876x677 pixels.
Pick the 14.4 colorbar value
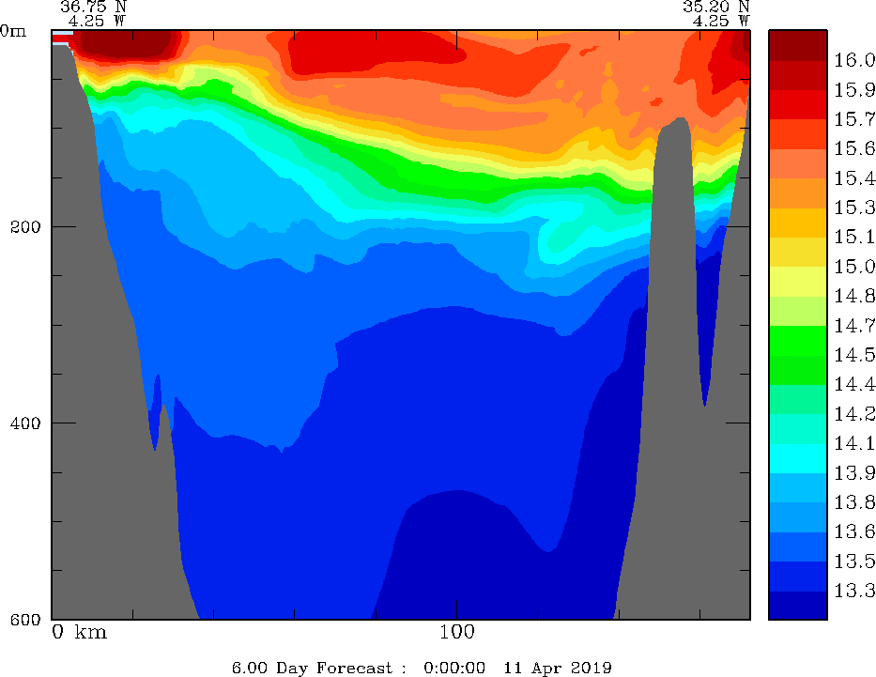point(854,384)
